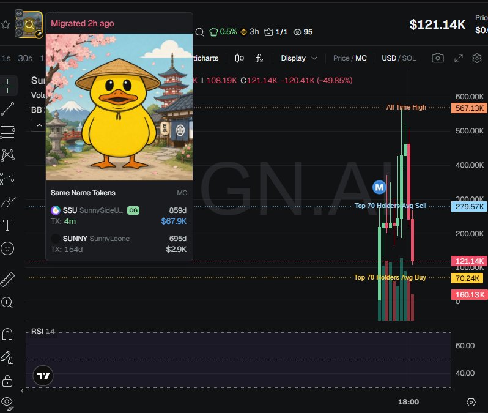Collapse the left drawing toolbar arrow
The height and width of the screenshot is (413, 488).
(23, 390)
